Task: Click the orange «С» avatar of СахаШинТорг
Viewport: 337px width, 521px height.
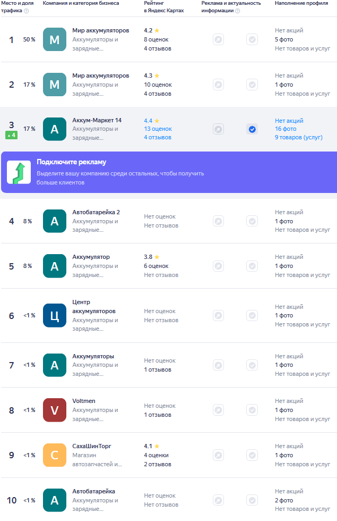Action: (x=55, y=455)
